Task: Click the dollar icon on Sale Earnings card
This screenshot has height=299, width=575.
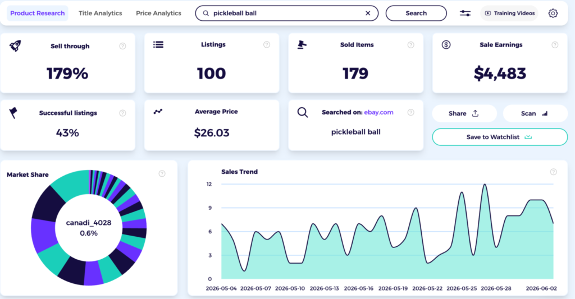Action: [x=446, y=45]
